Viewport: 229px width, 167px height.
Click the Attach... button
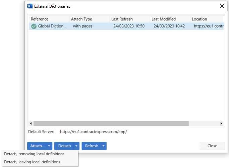(x=37, y=146)
